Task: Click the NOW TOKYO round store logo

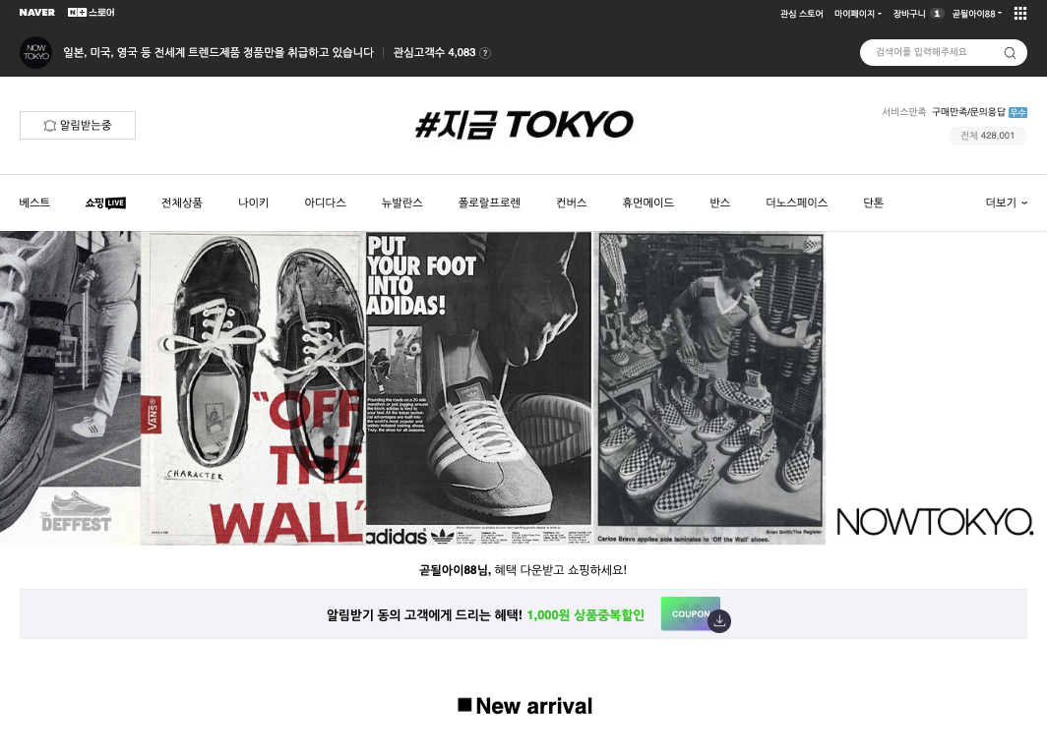Action: pyautogui.click(x=36, y=52)
